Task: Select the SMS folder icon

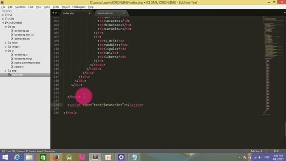Action: (7, 19)
